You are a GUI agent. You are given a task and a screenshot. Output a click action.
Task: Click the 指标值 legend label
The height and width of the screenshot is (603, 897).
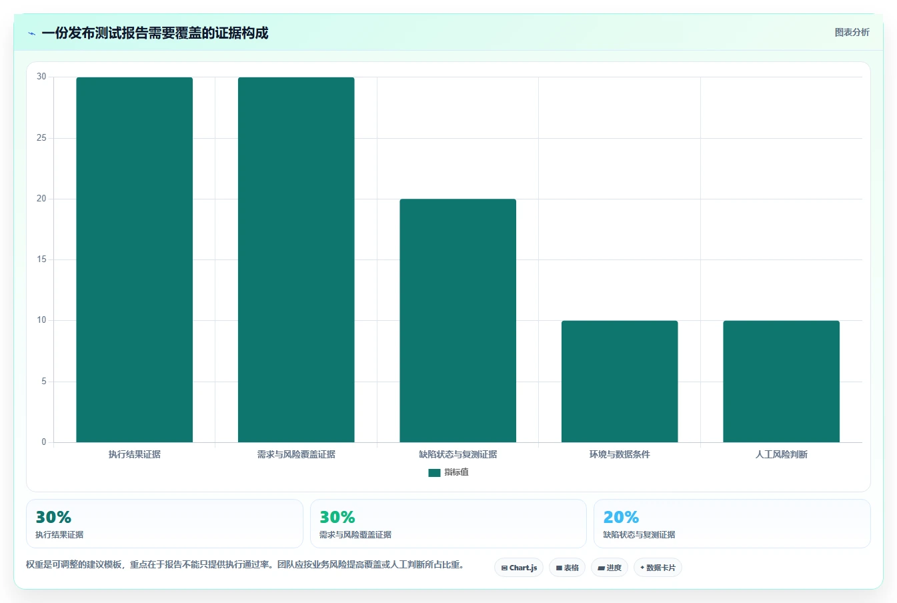(457, 472)
